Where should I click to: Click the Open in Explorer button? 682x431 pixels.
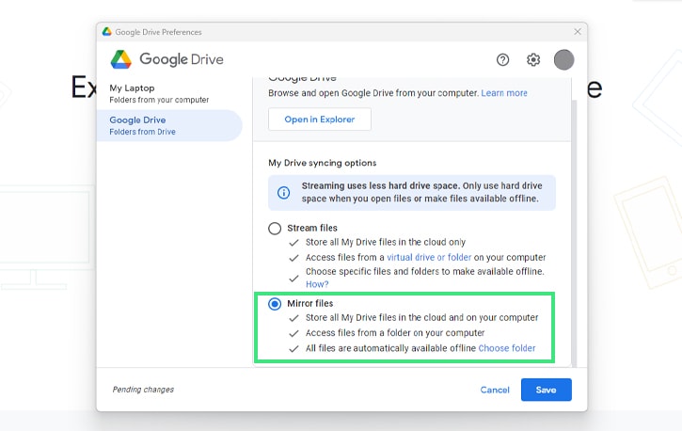(320, 120)
